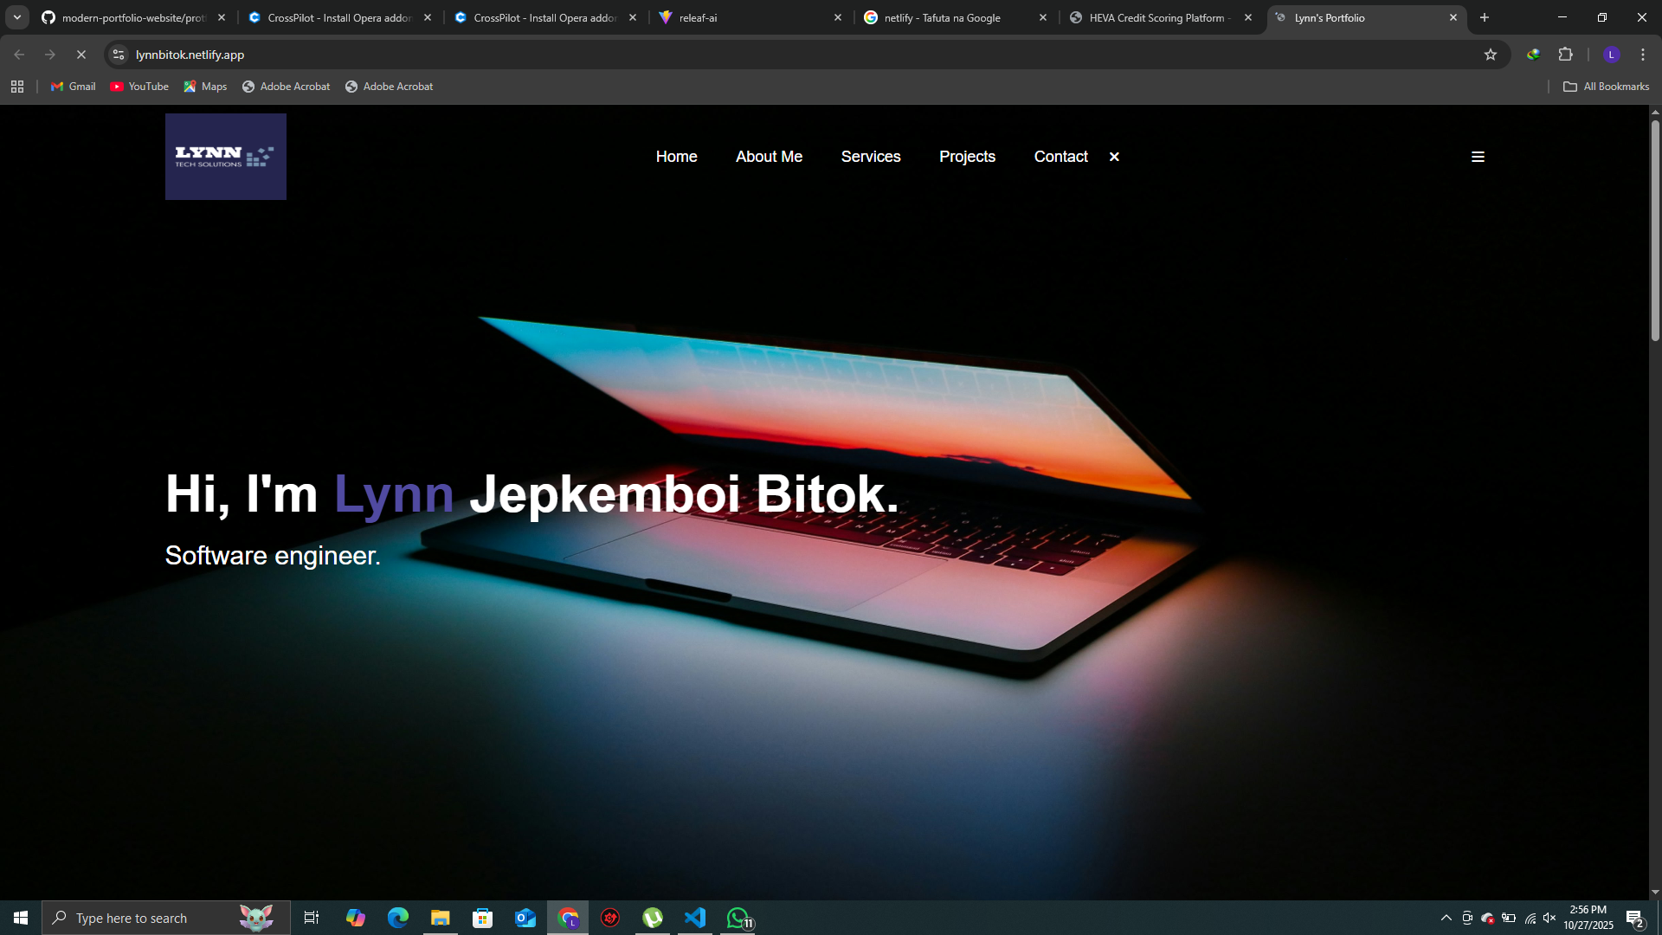
Task: Open the hamburger menu icon
Action: 1478,157
